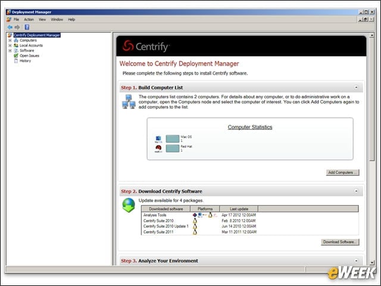Open the Help menu
Viewport: 381px width, 286px height.
(71, 20)
